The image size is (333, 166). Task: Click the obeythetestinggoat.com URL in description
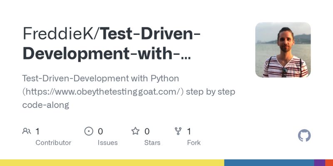(103, 92)
